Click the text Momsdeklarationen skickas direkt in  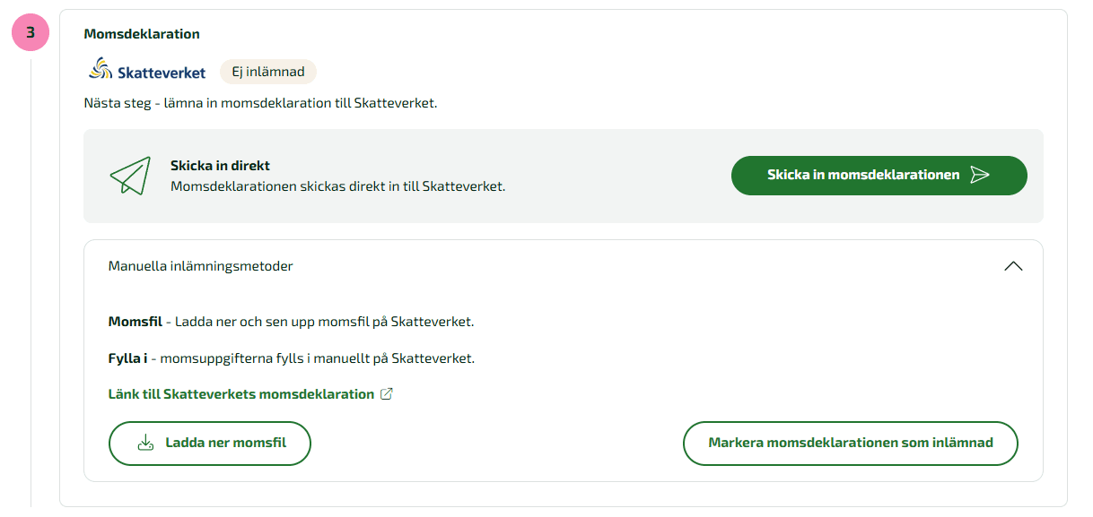337,187
